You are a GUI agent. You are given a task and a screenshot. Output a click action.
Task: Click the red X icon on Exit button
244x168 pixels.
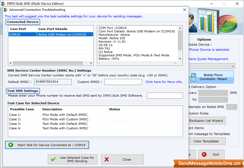tap(204, 154)
